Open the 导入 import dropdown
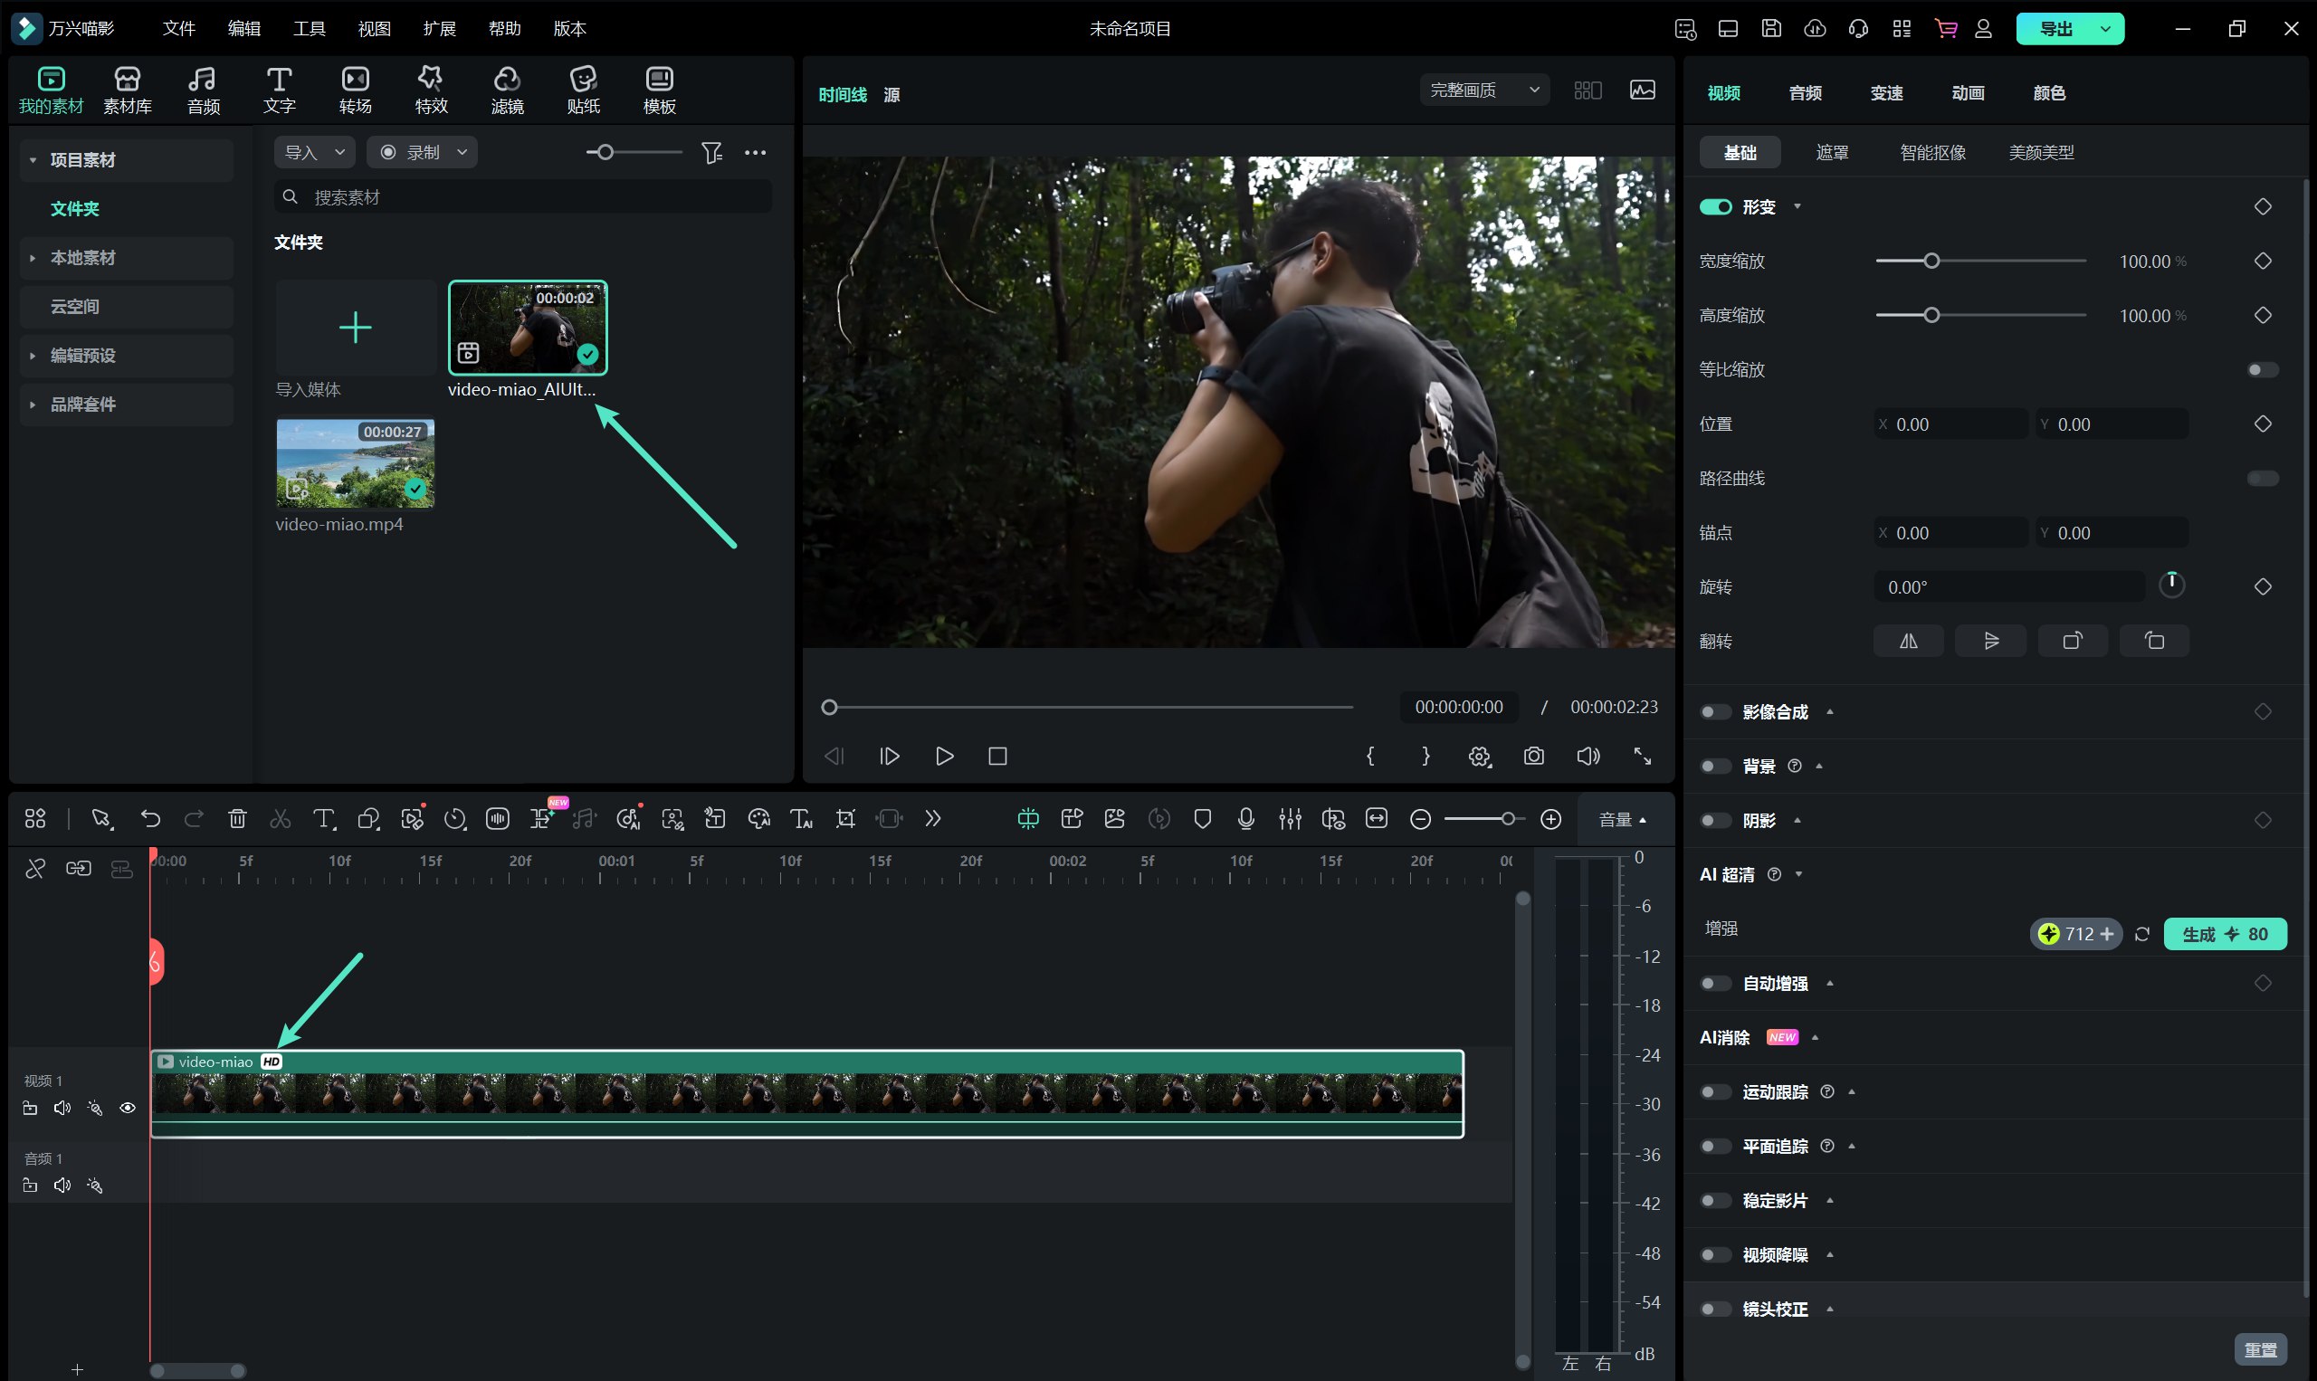This screenshot has height=1381, width=2317. 313,152
